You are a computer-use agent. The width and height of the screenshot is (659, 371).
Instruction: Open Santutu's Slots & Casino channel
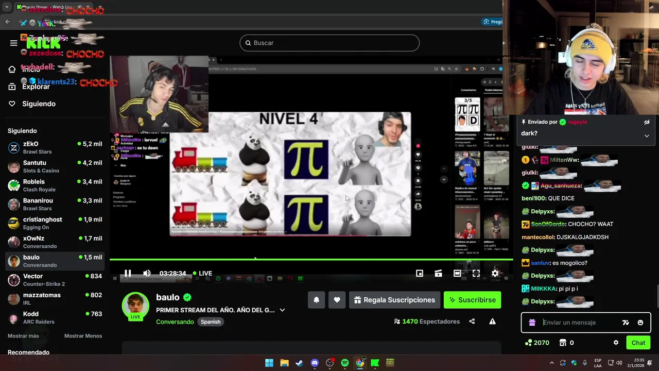pyautogui.click(x=55, y=166)
